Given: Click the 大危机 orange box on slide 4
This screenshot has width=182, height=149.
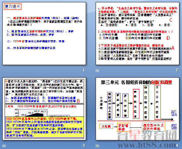Looking at the screenshot, I should pos(106,126).
